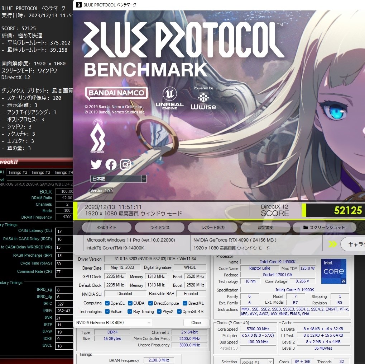The width and height of the screenshot is (365, 364).
Task: Click the Core Speed 5700.00 MHz value
Action: click(x=258, y=329)
